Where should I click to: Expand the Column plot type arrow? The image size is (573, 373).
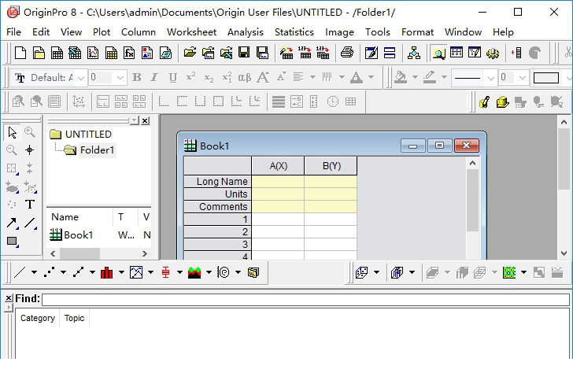(x=121, y=272)
